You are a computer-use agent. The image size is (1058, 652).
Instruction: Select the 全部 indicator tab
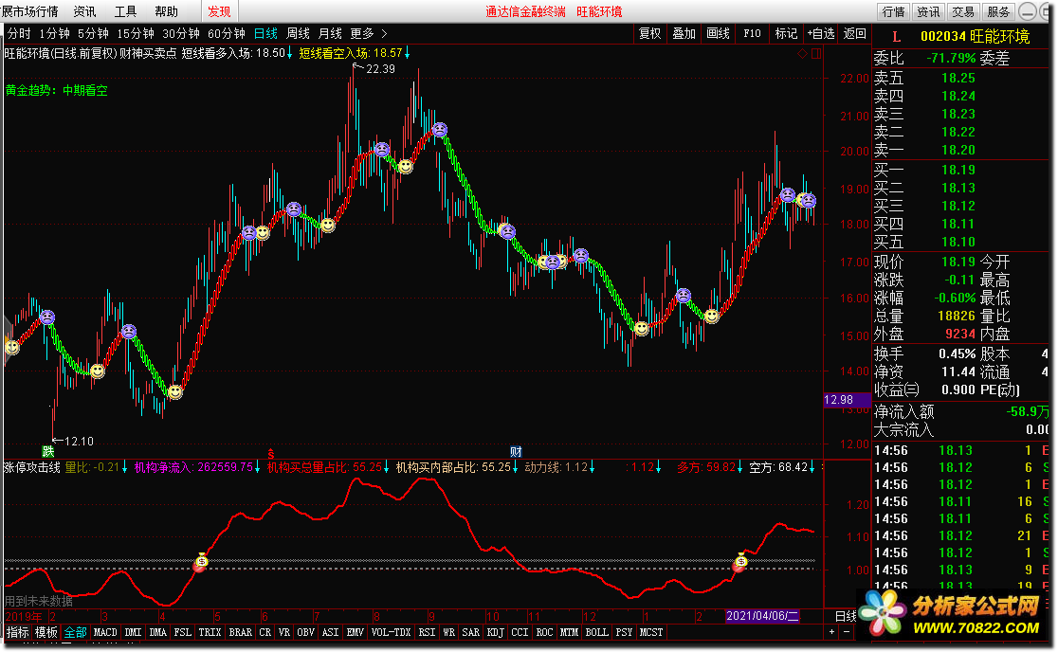point(76,632)
